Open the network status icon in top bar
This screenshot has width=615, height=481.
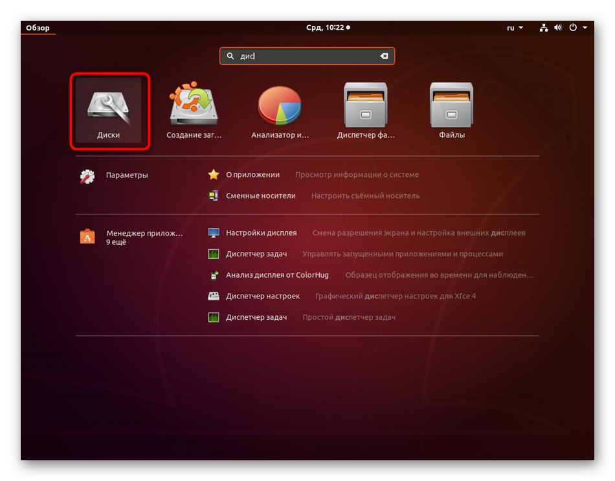[x=544, y=28]
